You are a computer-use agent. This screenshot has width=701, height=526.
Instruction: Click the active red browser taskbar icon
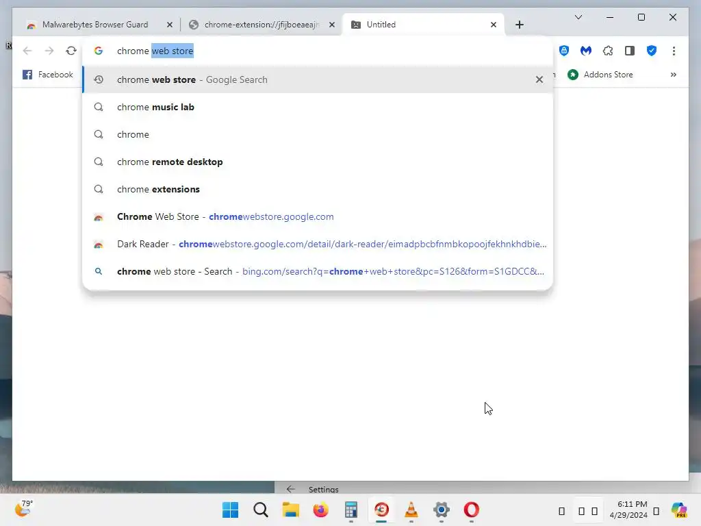pos(381,510)
